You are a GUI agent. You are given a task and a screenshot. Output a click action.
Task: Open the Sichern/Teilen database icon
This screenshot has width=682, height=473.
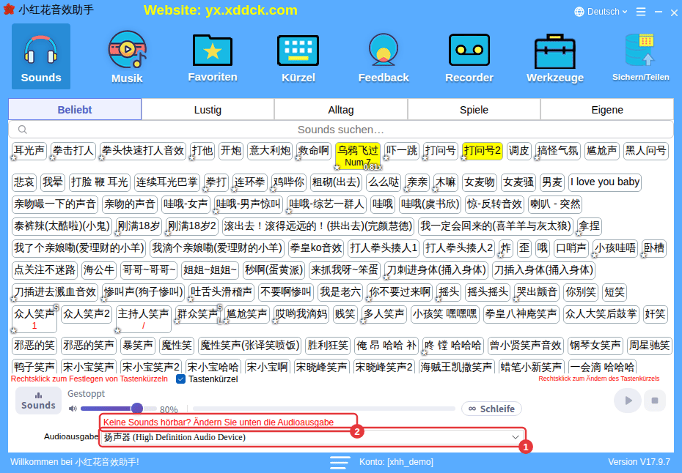(x=639, y=50)
